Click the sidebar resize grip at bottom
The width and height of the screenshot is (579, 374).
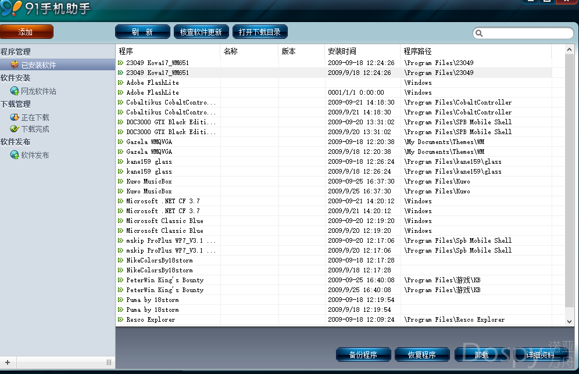[109, 362]
